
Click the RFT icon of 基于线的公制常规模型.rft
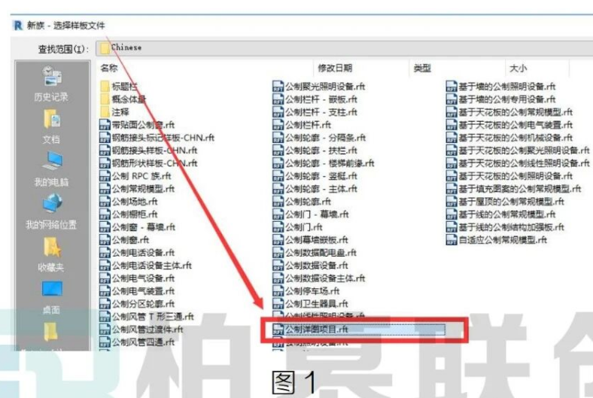(x=452, y=214)
